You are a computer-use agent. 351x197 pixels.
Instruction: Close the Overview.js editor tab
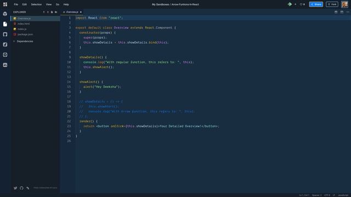click(x=81, y=12)
